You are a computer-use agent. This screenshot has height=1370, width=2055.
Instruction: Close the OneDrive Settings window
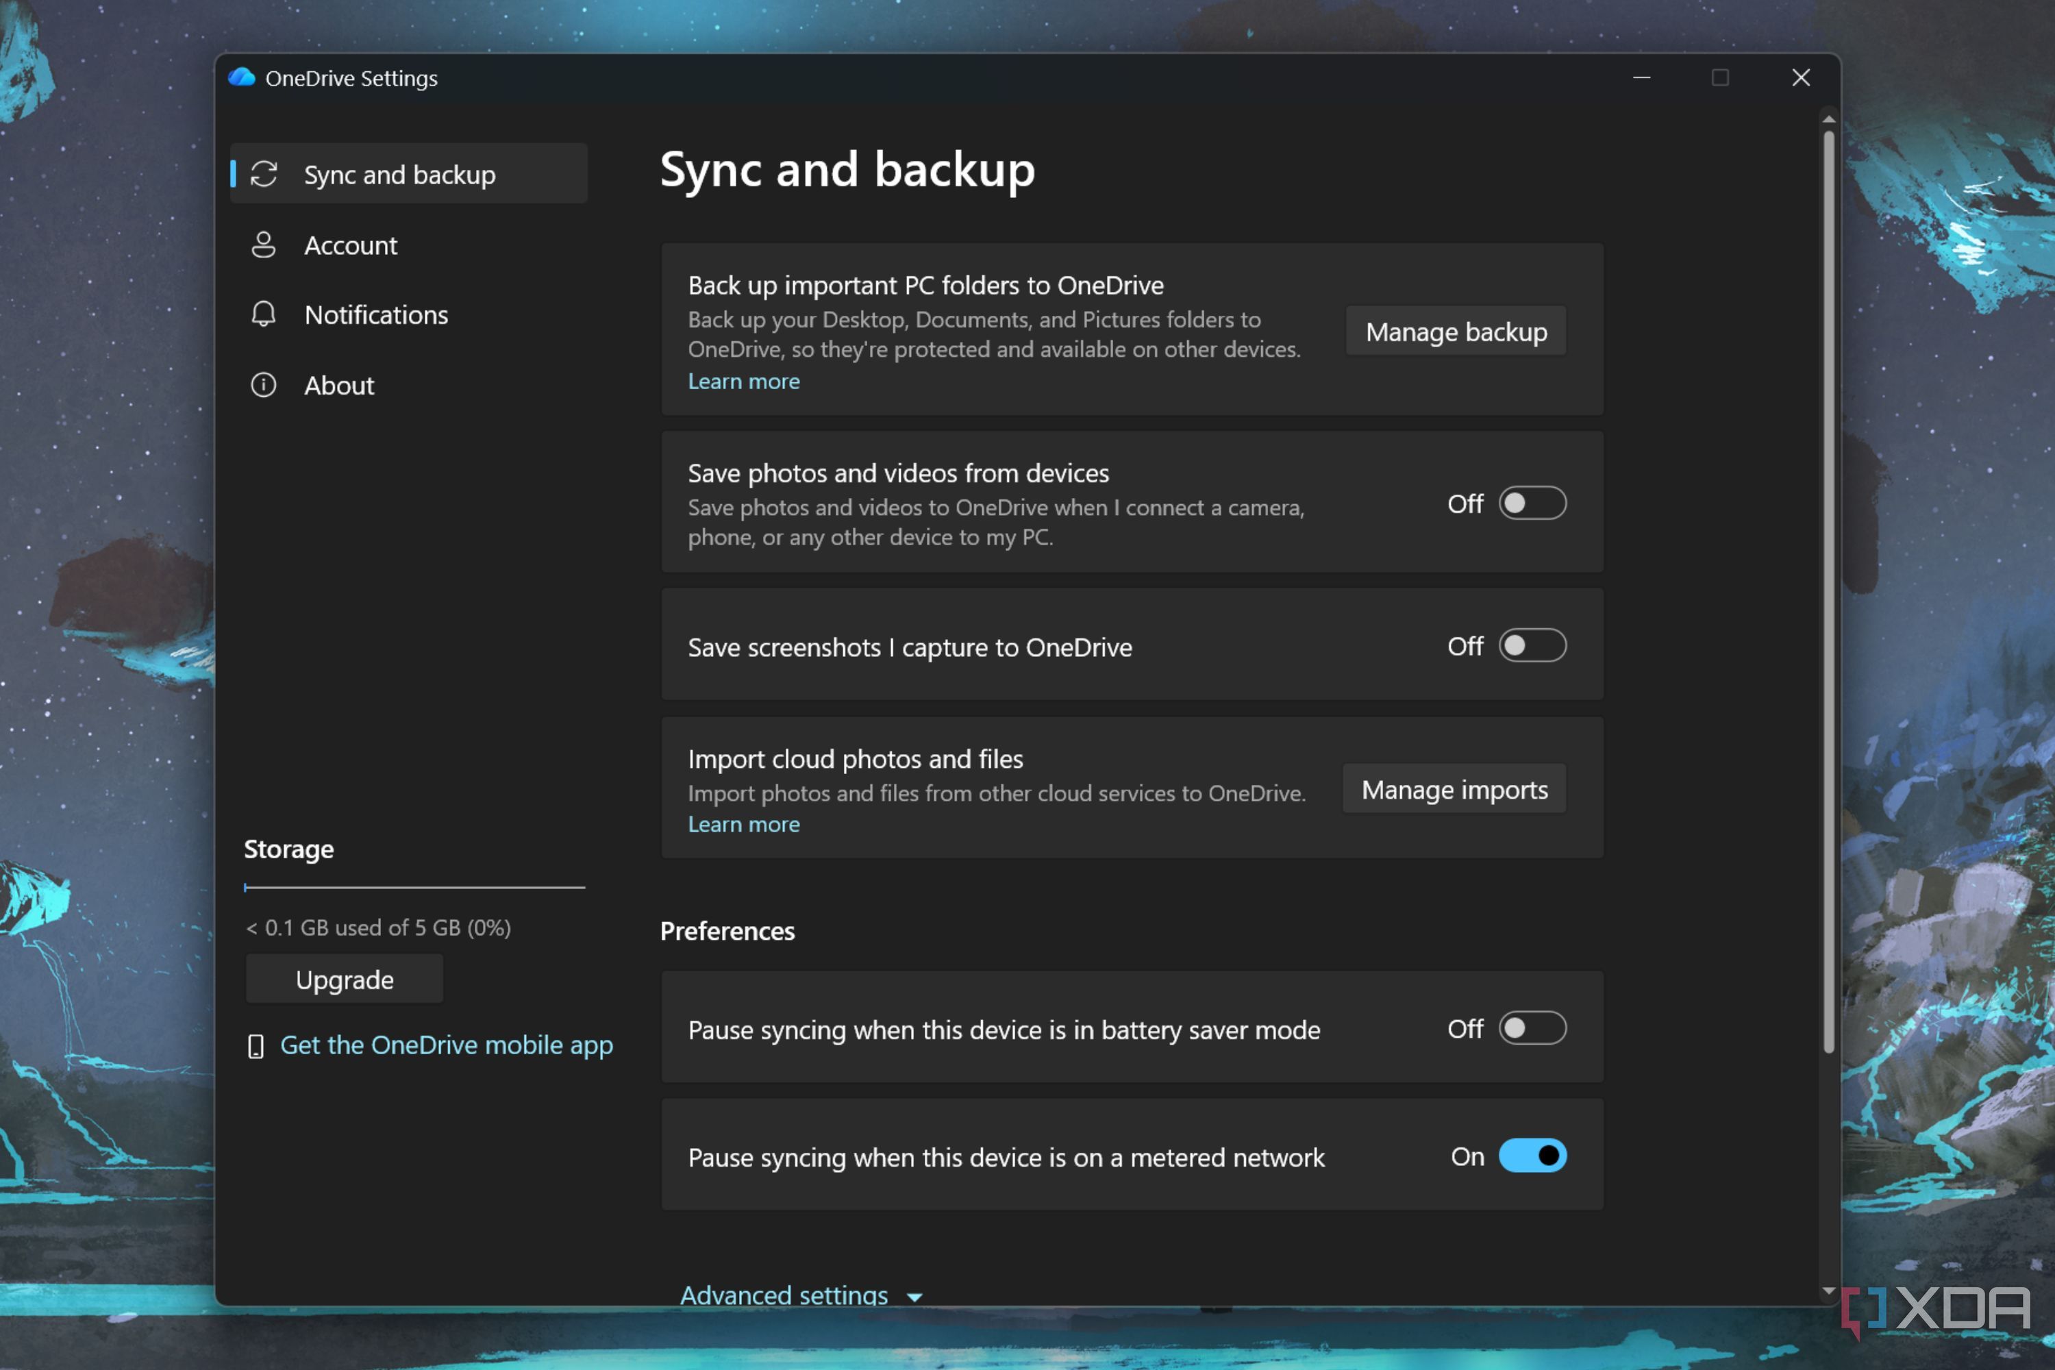click(1800, 78)
